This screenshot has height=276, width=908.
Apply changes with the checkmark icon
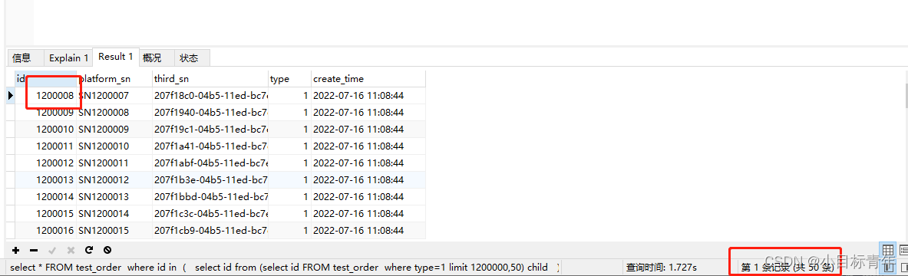point(52,251)
